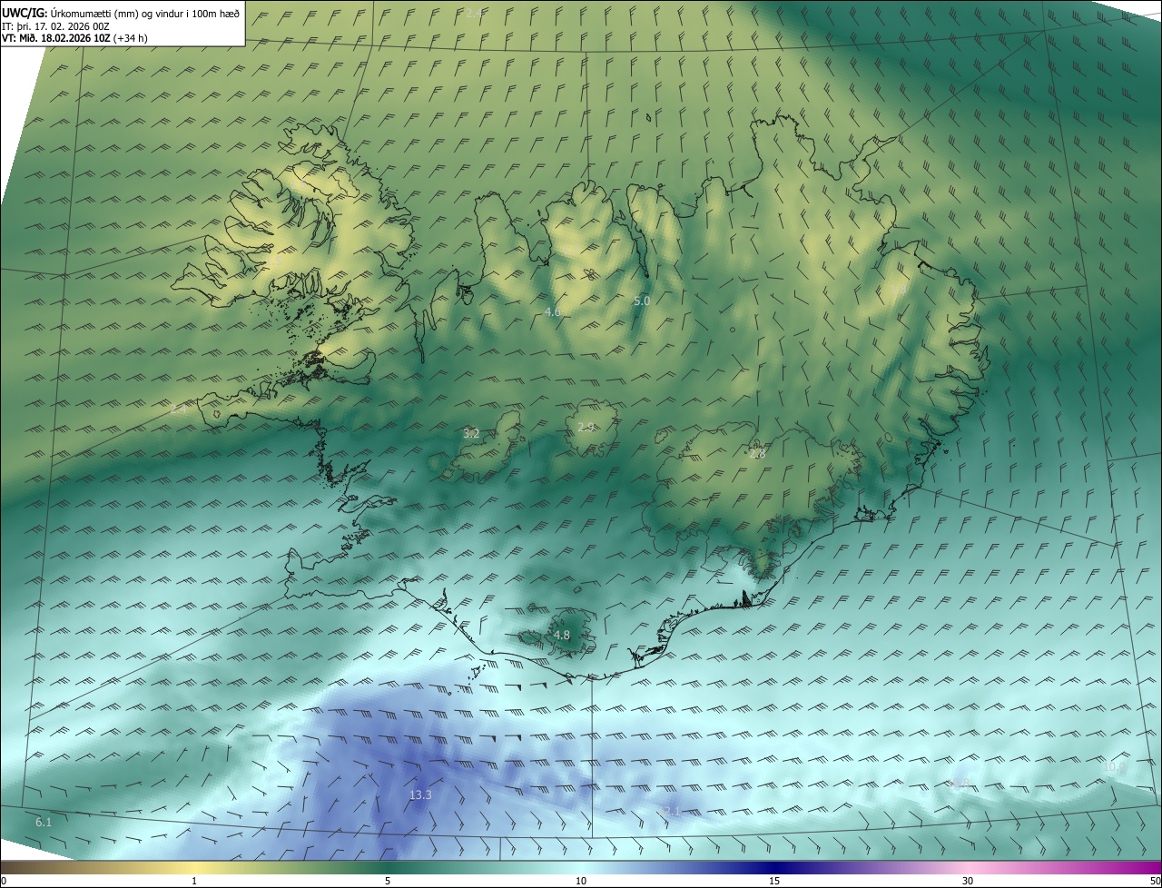1162x888 pixels.
Task: Click the 13.3 value over the blue area
Action: click(420, 794)
